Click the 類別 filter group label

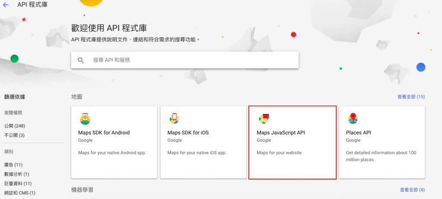9,152
